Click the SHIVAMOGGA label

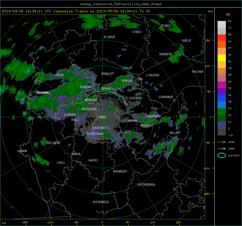click(x=101, y=202)
